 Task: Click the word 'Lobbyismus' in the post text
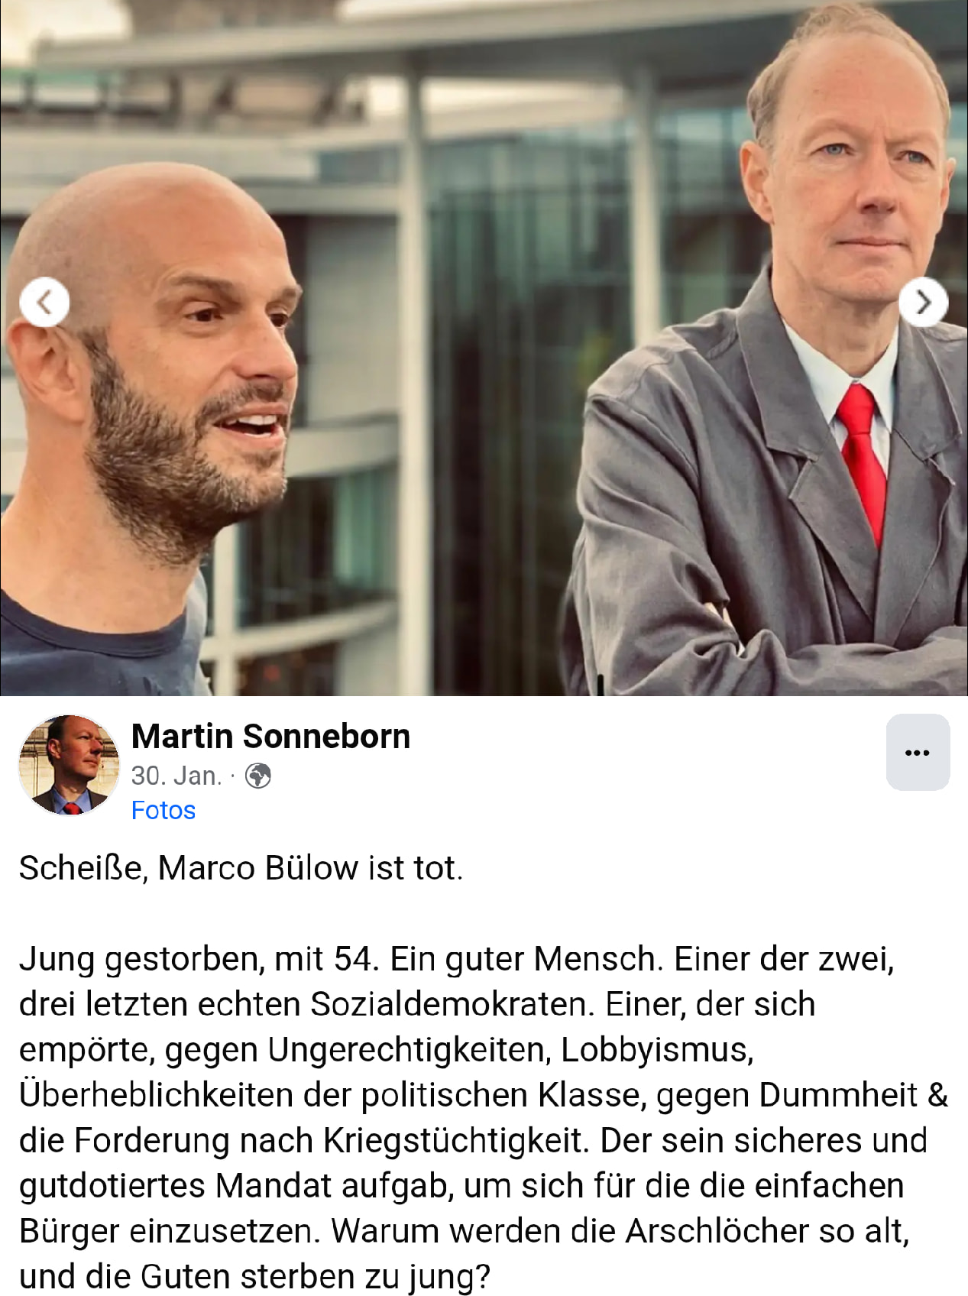click(x=656, y=1050)
